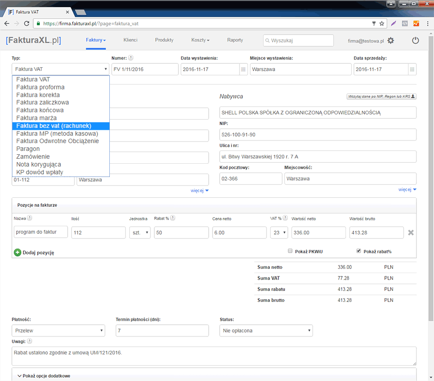Viewport: 434px width, 381px height.
Task: Remove invoice item with X icon
Action: coord(411,232)
